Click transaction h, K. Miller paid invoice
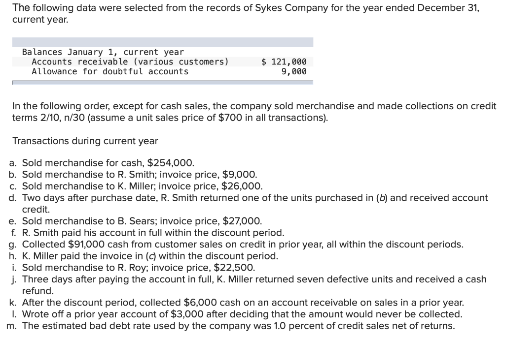The image size is (505, 340). pyautogui.click(x=150, y=256)
